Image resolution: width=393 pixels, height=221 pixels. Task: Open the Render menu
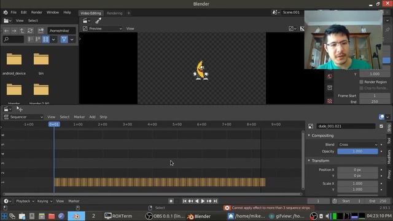click(x=37, y=12)
